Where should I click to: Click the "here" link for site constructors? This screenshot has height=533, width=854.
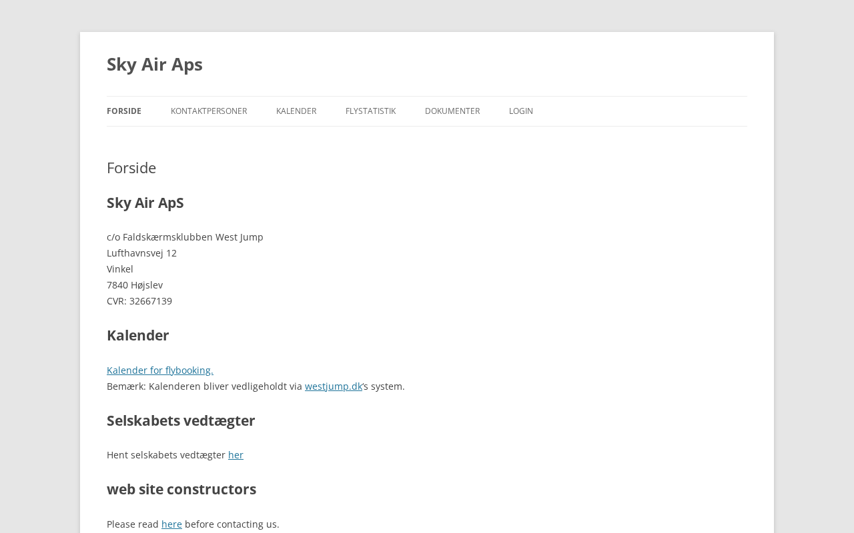[171, 524]
